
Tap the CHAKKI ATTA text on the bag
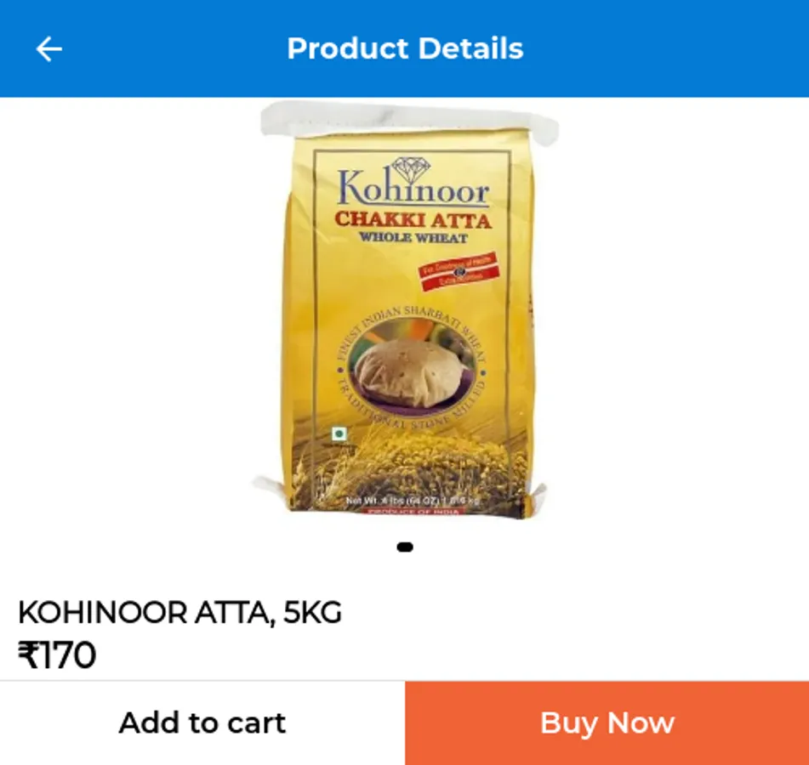click(x=413, y=219)
